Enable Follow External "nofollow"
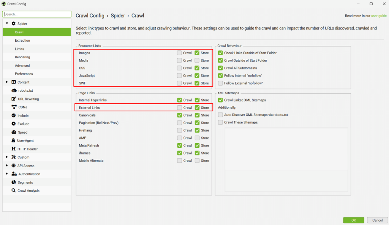 coord(220,83)
